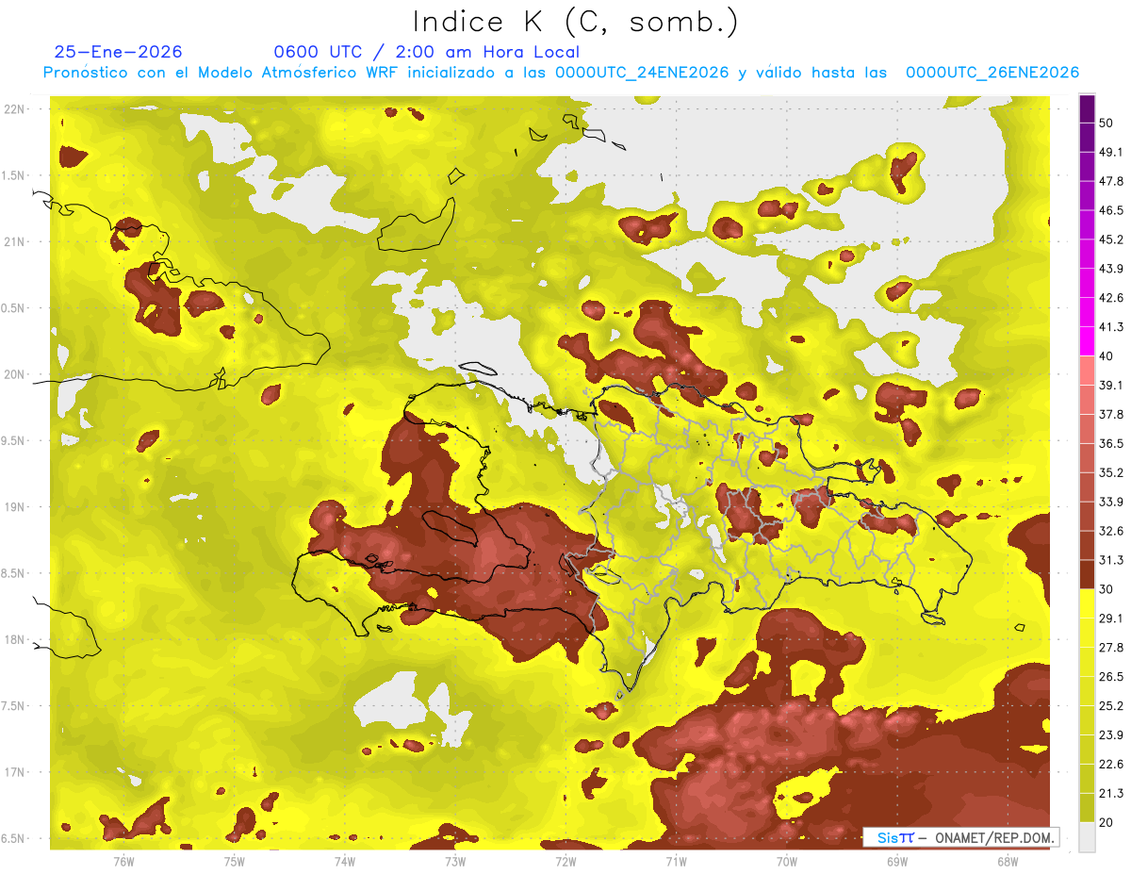This screenshot has height=874, width=1131.
Task: Click the "31.3" color scale value
Action: click(1111, 560)
